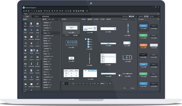Click the OK button
This screenshot has width=182, height=106.
pyautogui.click(x=124, y=88)
